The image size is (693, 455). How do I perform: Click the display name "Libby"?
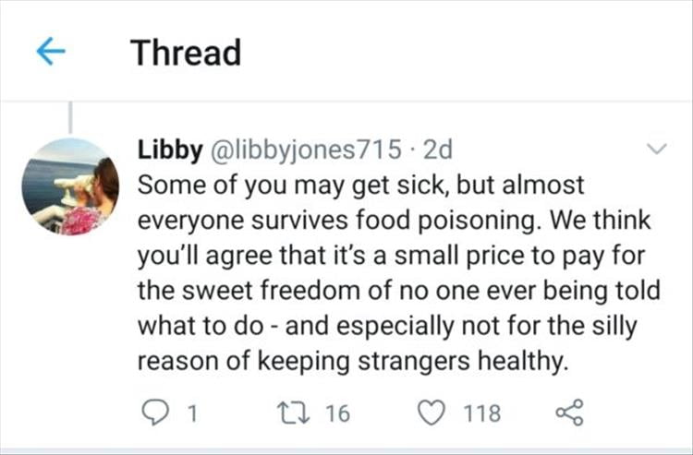(x=162, y=149)
